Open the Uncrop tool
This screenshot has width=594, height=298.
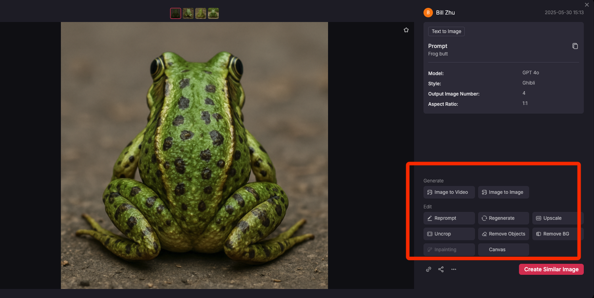tap(449, 234)
